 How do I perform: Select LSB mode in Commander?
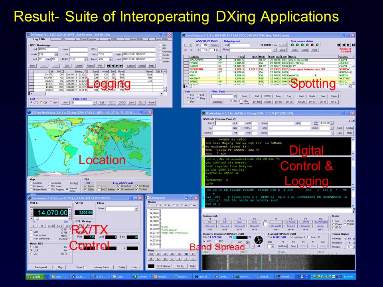point(31,247)
